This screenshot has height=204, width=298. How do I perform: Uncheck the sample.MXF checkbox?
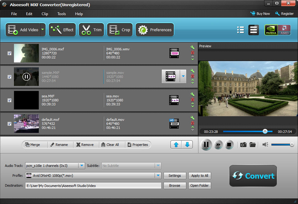point(9,77)
